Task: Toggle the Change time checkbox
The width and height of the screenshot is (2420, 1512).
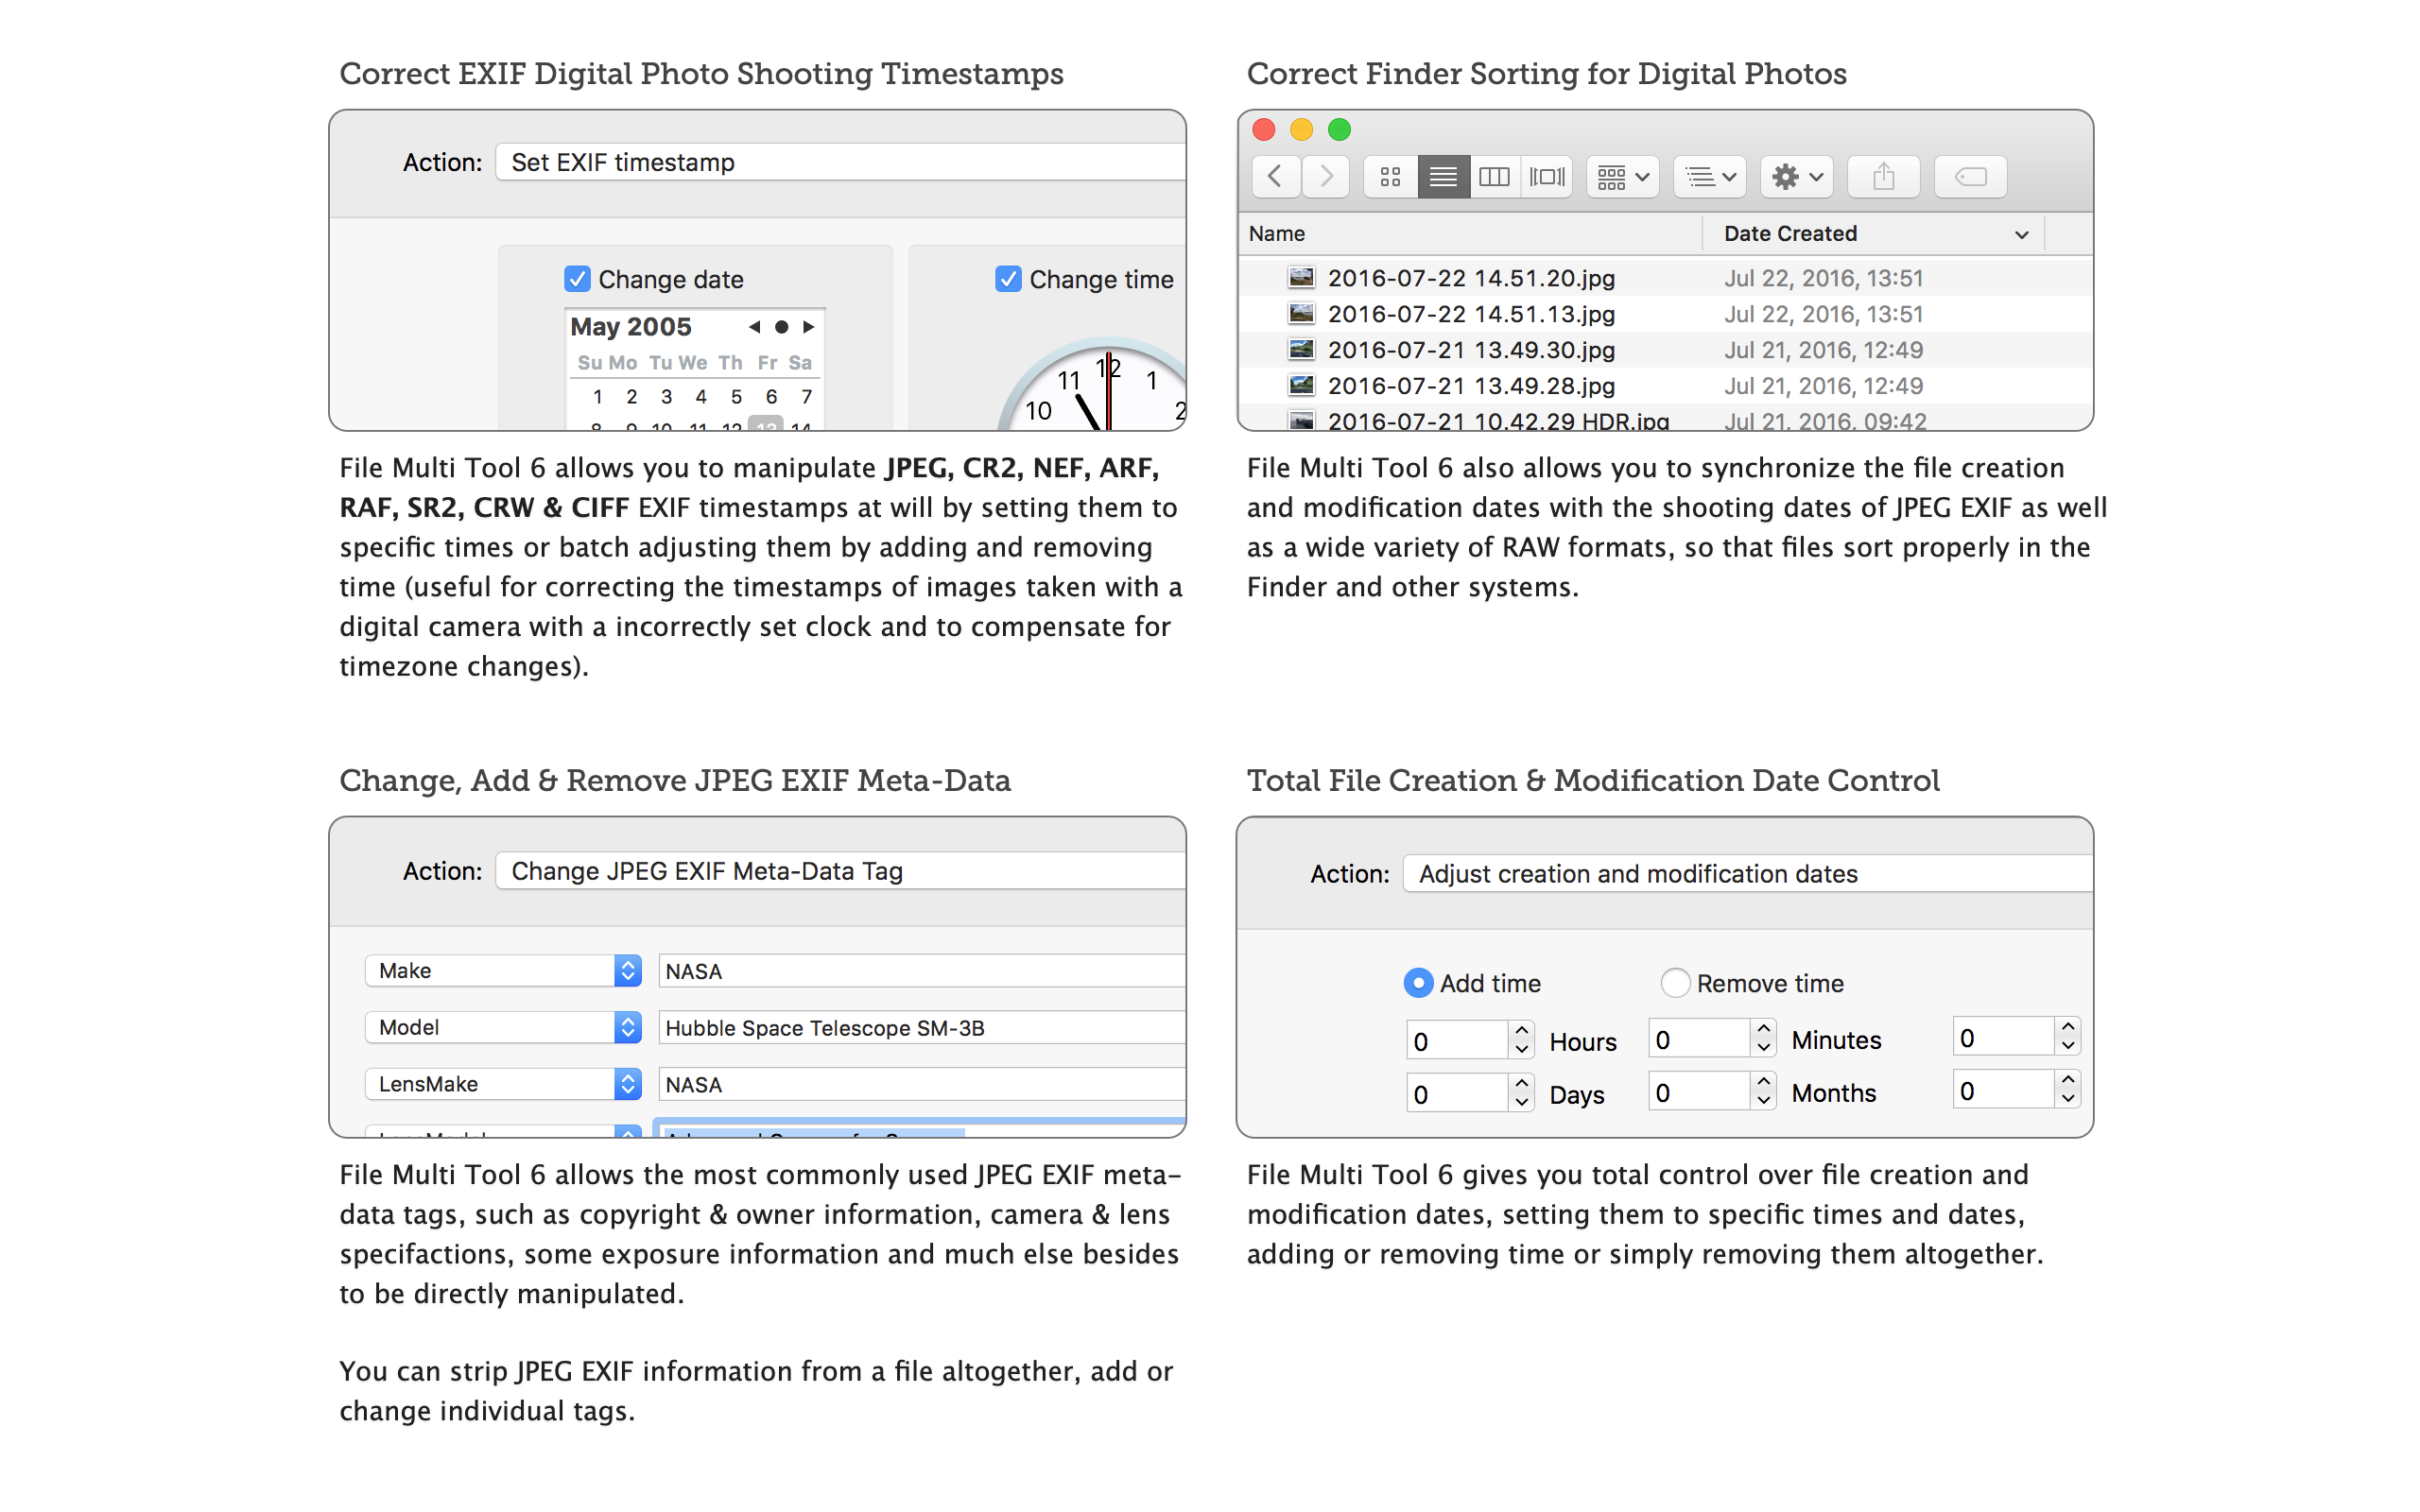Action: 1008,279
